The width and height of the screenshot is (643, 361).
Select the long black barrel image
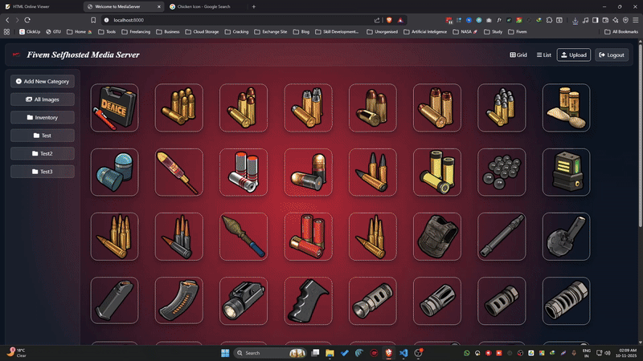coord(502,237)
